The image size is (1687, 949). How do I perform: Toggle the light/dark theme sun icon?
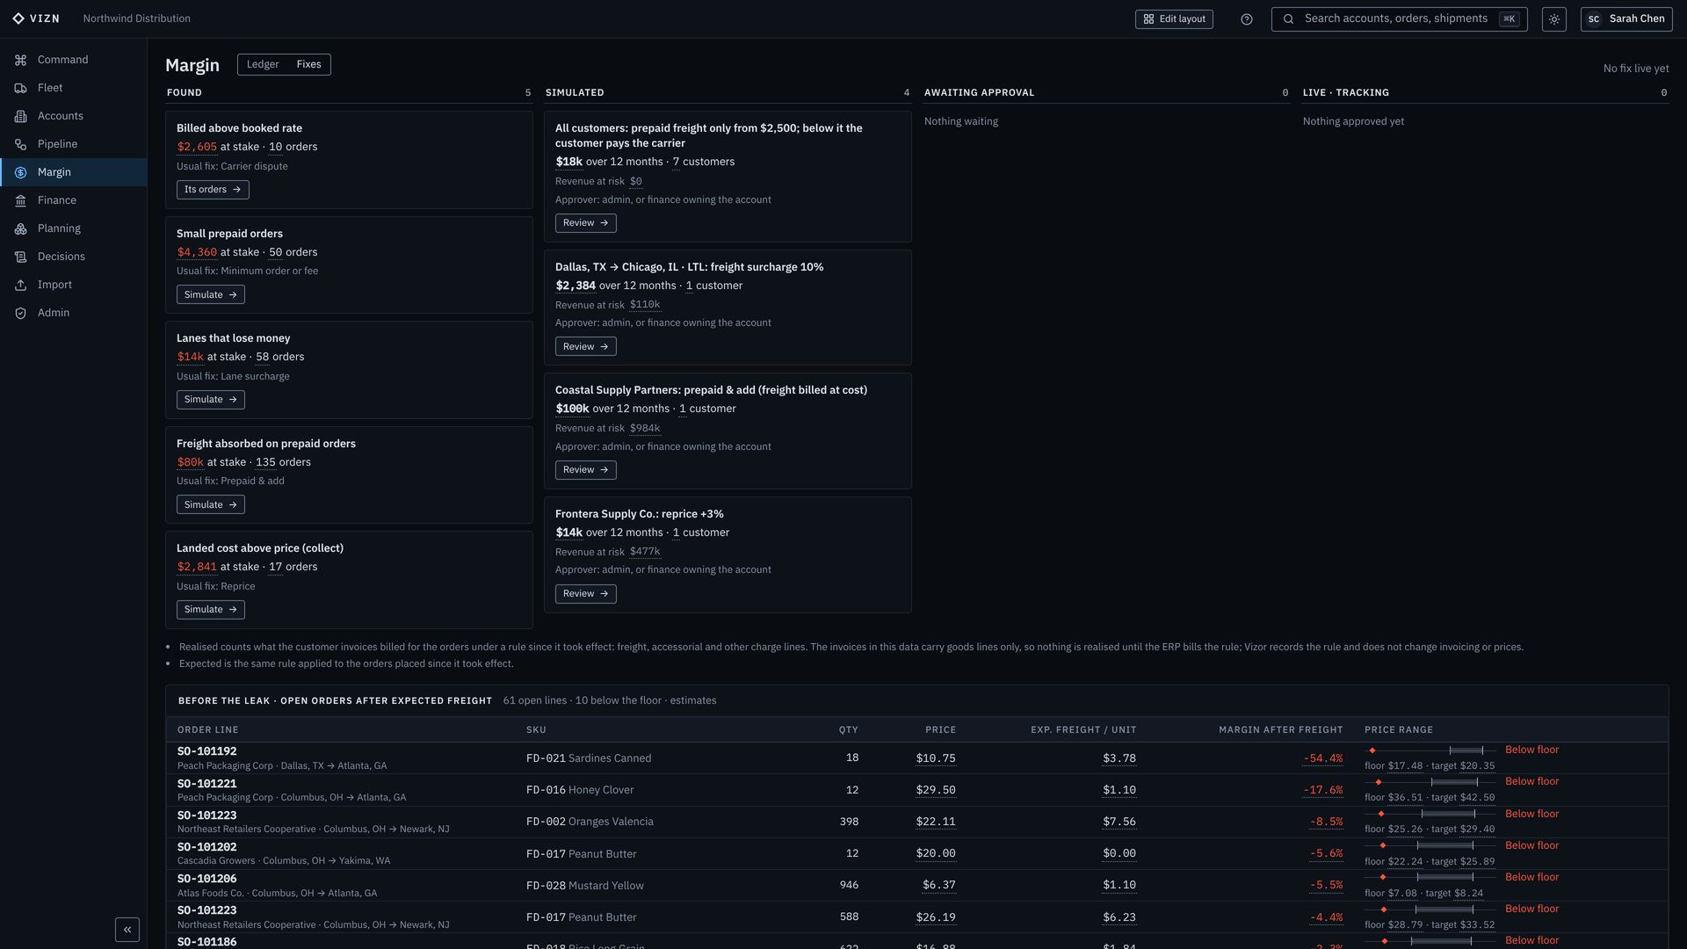[x=1553, y=19]
